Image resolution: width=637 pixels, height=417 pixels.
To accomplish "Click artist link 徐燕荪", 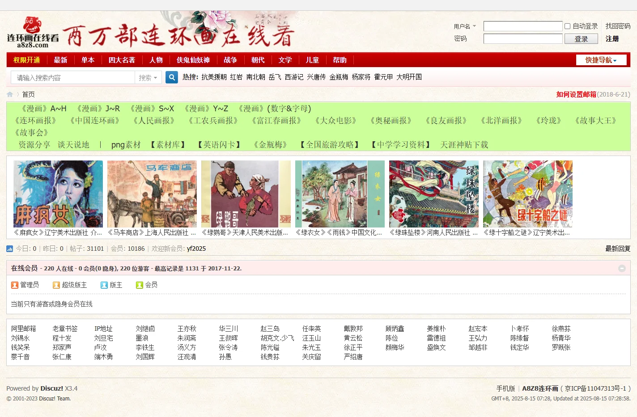I will tap(561, 329).
